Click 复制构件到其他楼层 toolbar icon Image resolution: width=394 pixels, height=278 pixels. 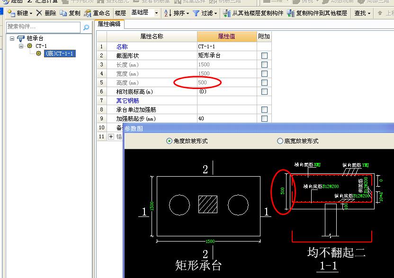(x=291, y=13)
